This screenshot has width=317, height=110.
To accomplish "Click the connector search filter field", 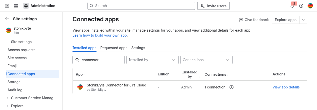I will pos(101,60).
